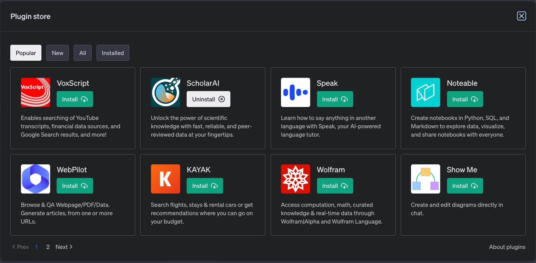This screenshot has width=536, height=263.
Task: Click the Wolfram snowflake logo
Action: tap(295, 179)
